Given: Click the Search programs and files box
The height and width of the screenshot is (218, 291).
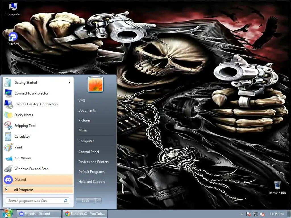Looking at the screenshot, I should tap(38, 201).
